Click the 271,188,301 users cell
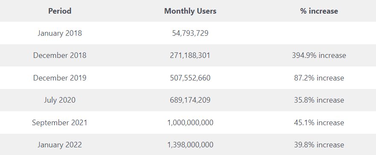The width and height of the screenshot is (376, 155). (190, 55)
